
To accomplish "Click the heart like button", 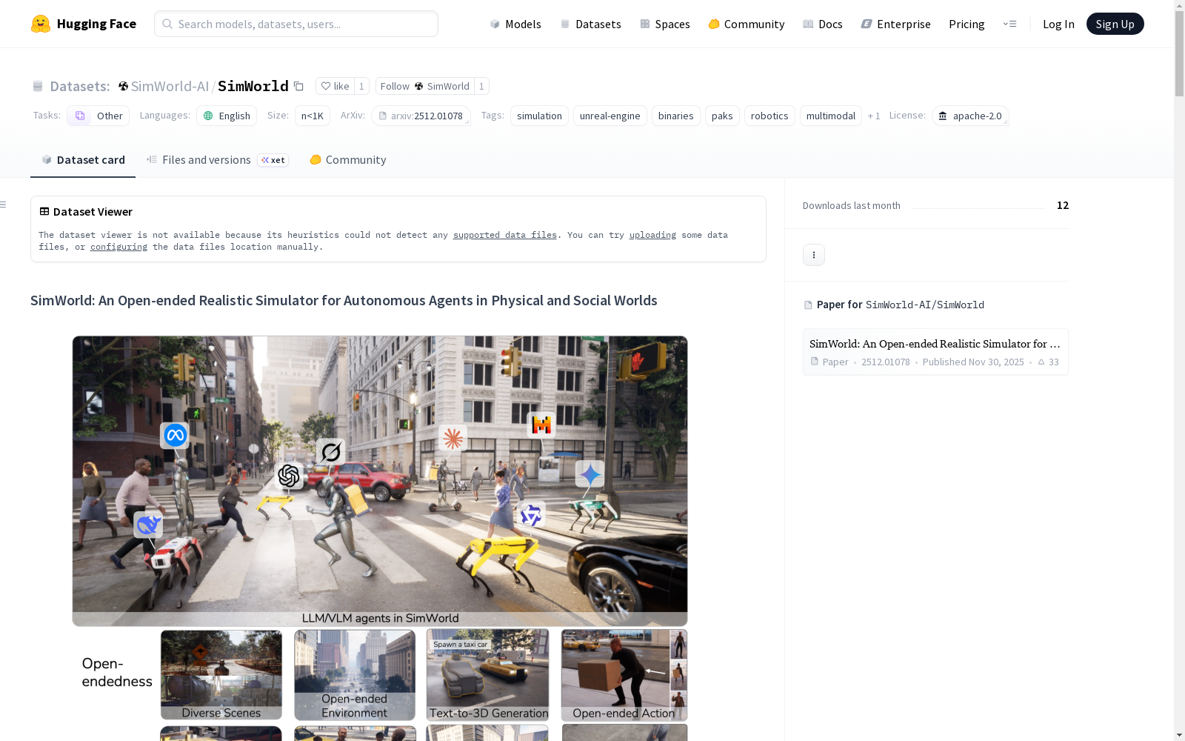I will [335, 86].
